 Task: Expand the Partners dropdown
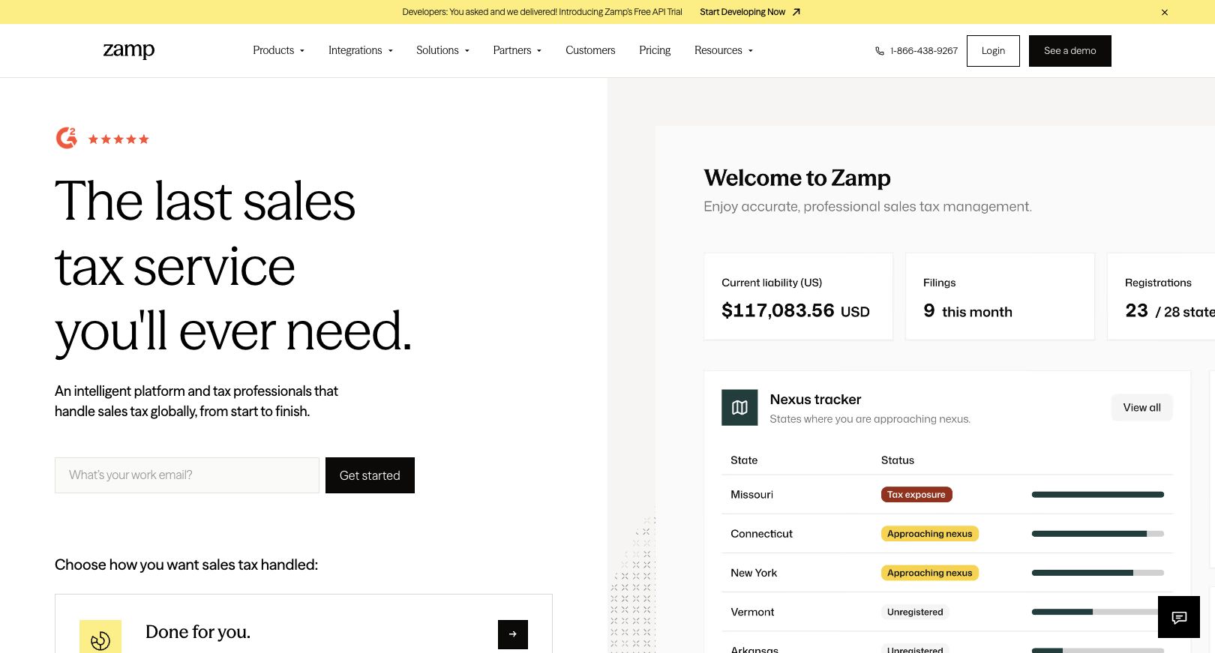click(517, 50)
